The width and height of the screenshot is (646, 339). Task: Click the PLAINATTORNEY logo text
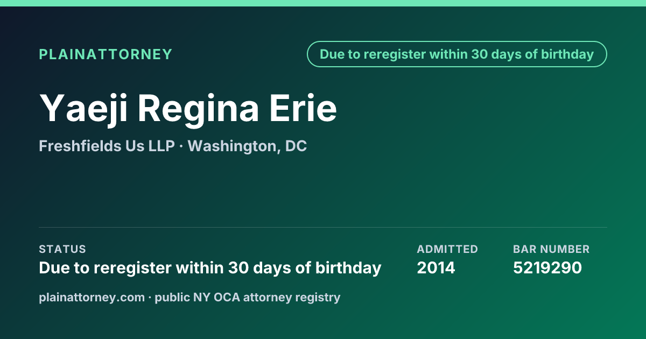click(106, 54)
